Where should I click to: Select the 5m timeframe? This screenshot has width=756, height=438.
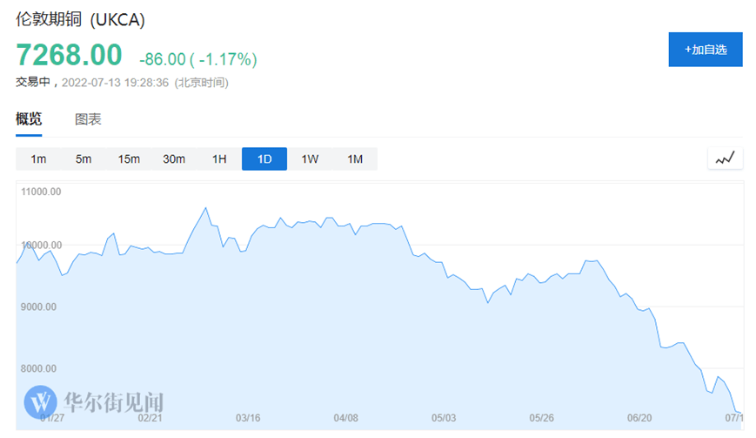pos(84,158)
